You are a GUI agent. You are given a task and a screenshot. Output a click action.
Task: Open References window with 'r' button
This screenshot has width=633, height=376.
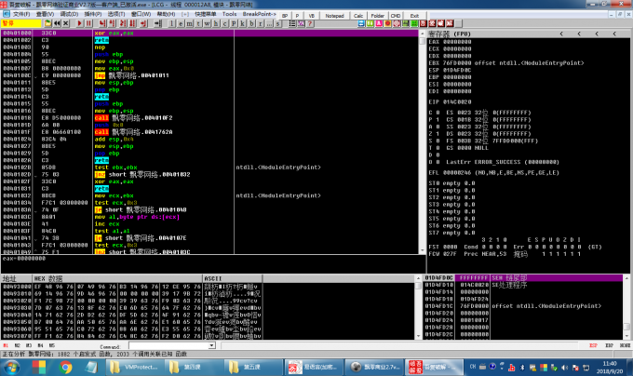coord(261,23)
